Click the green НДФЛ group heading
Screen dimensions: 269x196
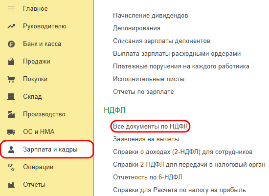pyautogui.click(x=114, y=110)
